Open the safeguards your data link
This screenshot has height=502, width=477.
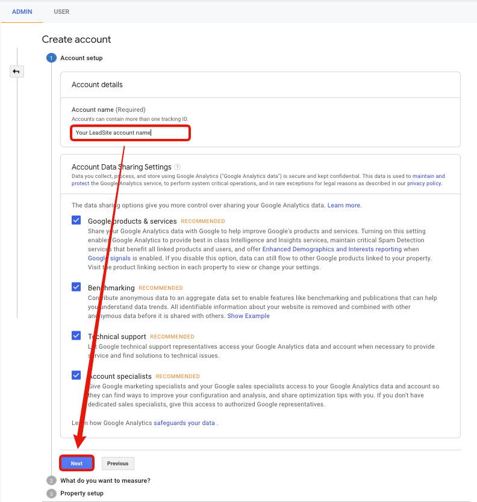pyautogui.click(x=184, y=423)
